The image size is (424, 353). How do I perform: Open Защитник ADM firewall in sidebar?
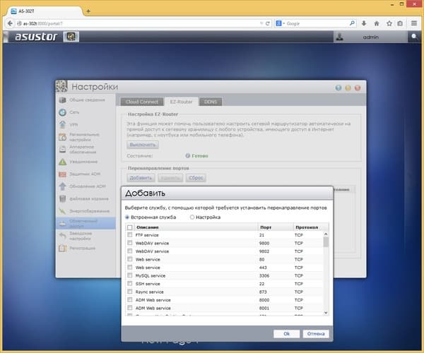coord(86,174)
